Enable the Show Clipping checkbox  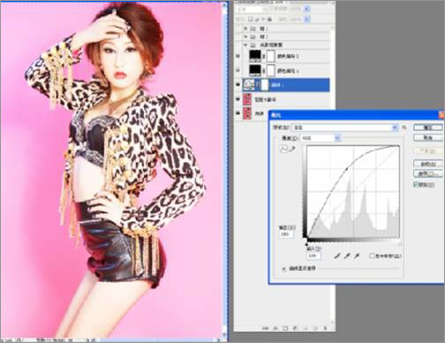pyautogui.click(x=372, y=256)
